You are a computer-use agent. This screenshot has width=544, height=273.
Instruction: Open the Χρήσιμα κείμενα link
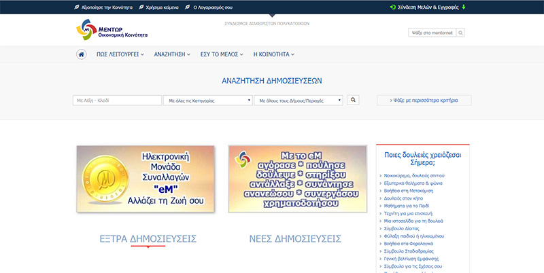(163, 7)
